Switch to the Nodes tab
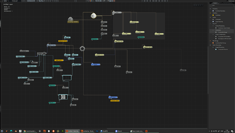 click(x=215, y=3)
